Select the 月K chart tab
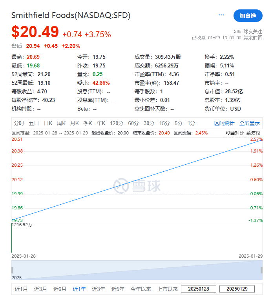The width and height of the screenshot is (272, 298). (74, 124)
